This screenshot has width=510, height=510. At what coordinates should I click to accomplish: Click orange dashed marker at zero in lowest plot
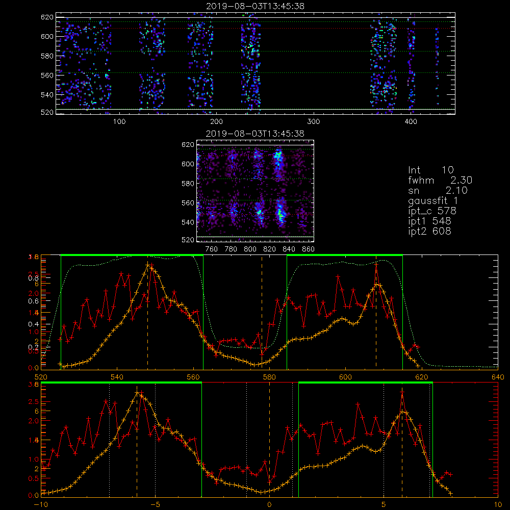click(269, 439)
